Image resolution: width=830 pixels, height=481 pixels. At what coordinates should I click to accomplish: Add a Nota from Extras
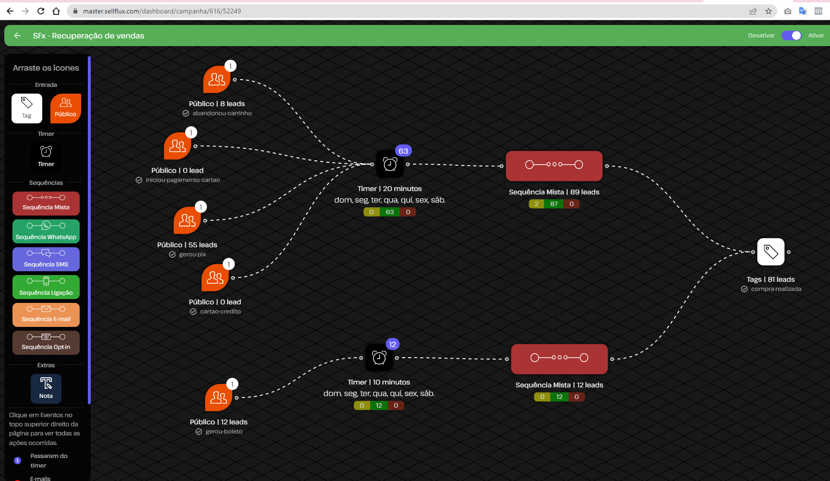[46, 388]
